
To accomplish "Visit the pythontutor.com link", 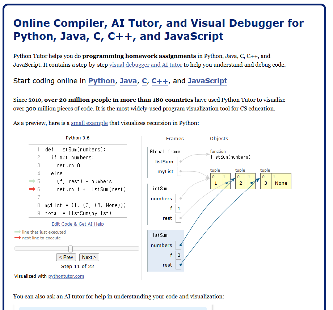I will coord(66,276).
